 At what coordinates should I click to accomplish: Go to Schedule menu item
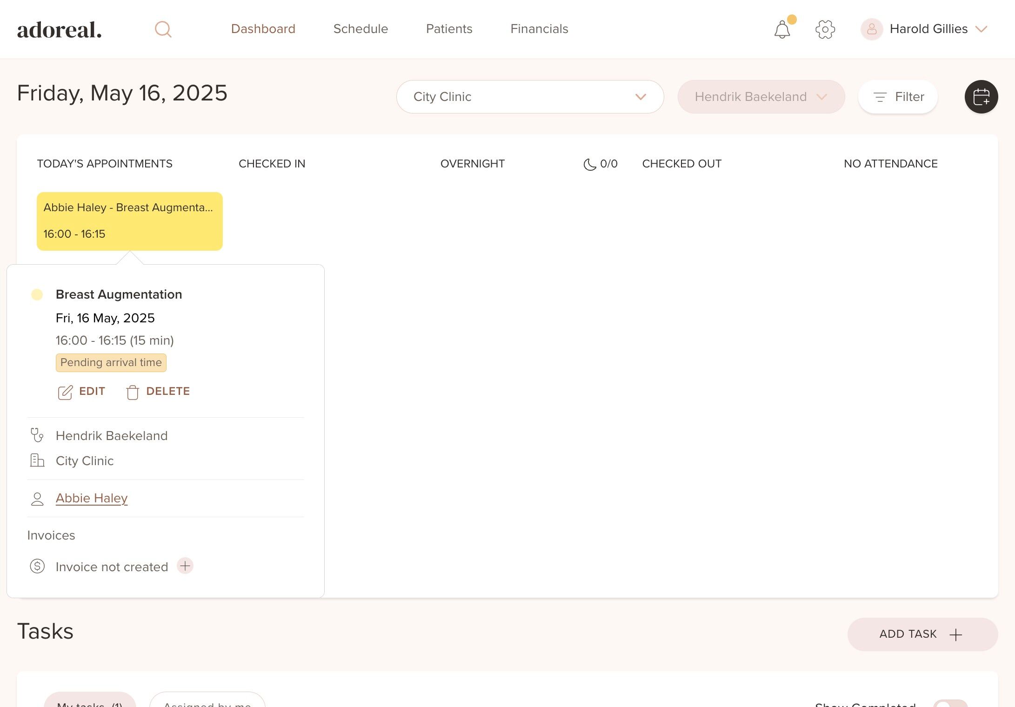[361, 29]
